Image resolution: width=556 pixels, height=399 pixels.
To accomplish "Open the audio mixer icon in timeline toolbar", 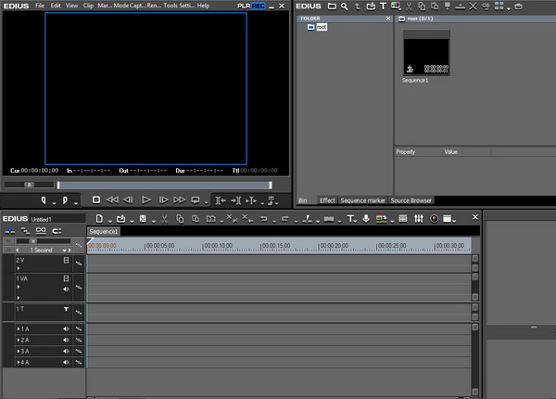I will click(419, 219).
